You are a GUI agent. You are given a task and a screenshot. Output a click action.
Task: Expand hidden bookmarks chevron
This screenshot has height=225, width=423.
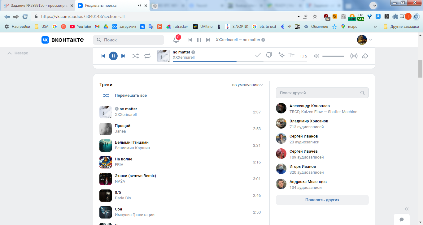coord(375,27)
